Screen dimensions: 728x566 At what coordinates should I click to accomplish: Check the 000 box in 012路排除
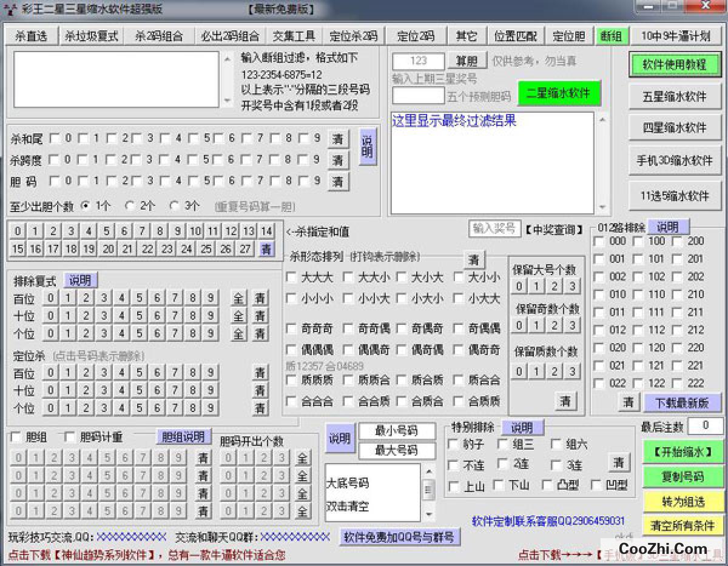pos(599,242)
